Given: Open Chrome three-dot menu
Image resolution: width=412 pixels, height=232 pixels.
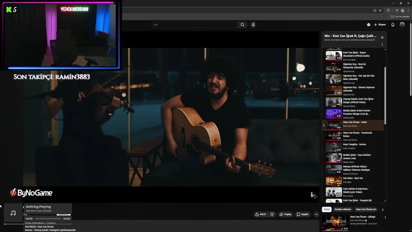Looking at the screenshot, I should pos(408,10).
